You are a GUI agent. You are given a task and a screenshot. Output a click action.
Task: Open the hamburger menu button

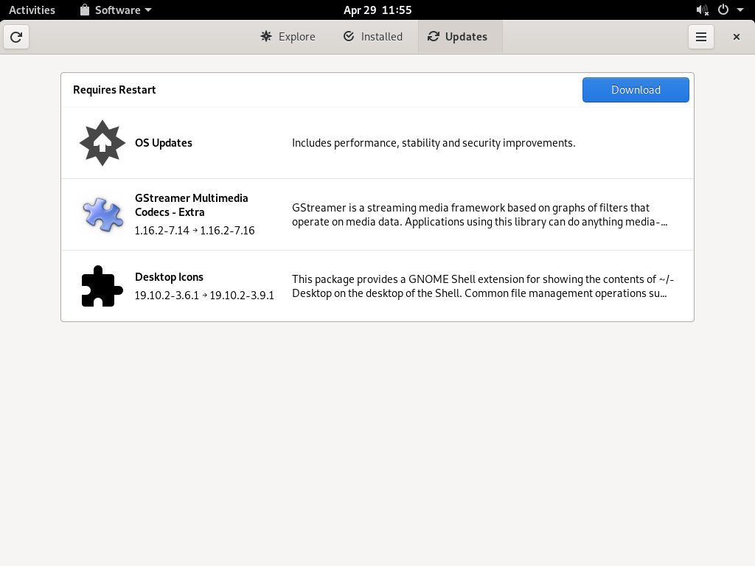(x=700, y=37)
